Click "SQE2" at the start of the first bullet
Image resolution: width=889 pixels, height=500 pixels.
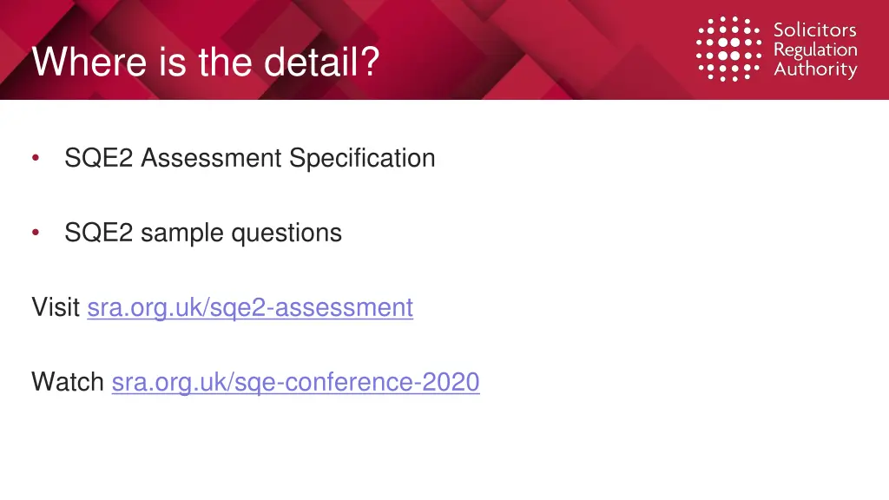99,158
